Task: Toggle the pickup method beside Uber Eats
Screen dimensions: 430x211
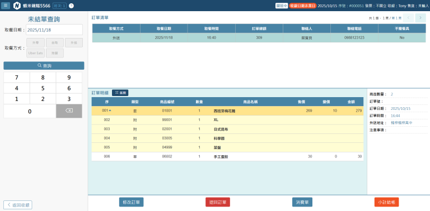Action: pos(55,53)
